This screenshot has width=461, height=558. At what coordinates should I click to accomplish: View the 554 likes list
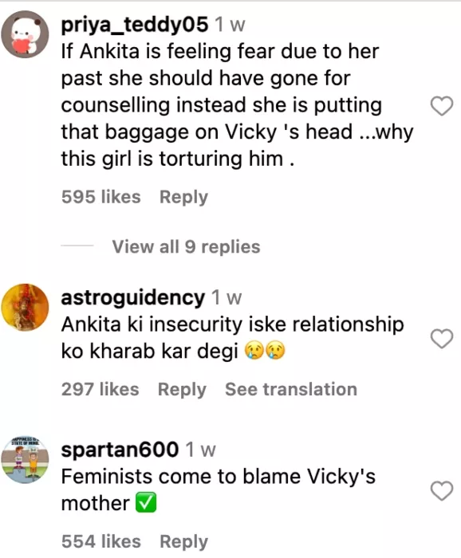pyautogui.click(x=101, y=541)
